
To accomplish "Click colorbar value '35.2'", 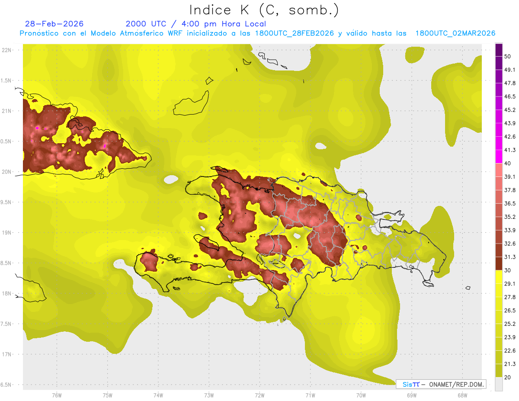I will (510, 217).
